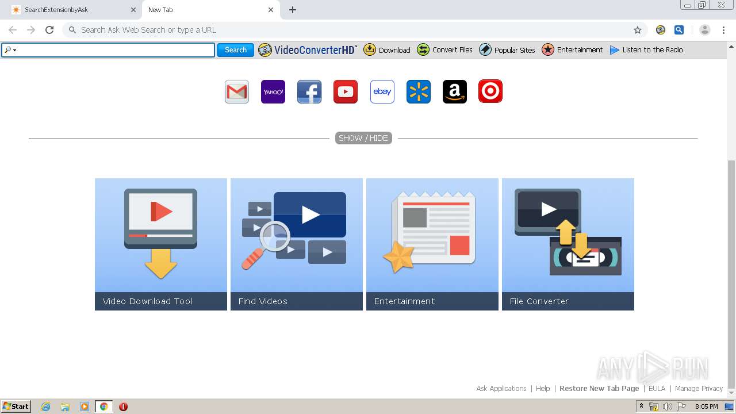Open the Entertainment news tile
736x414 pixels.
click(432, 244)
